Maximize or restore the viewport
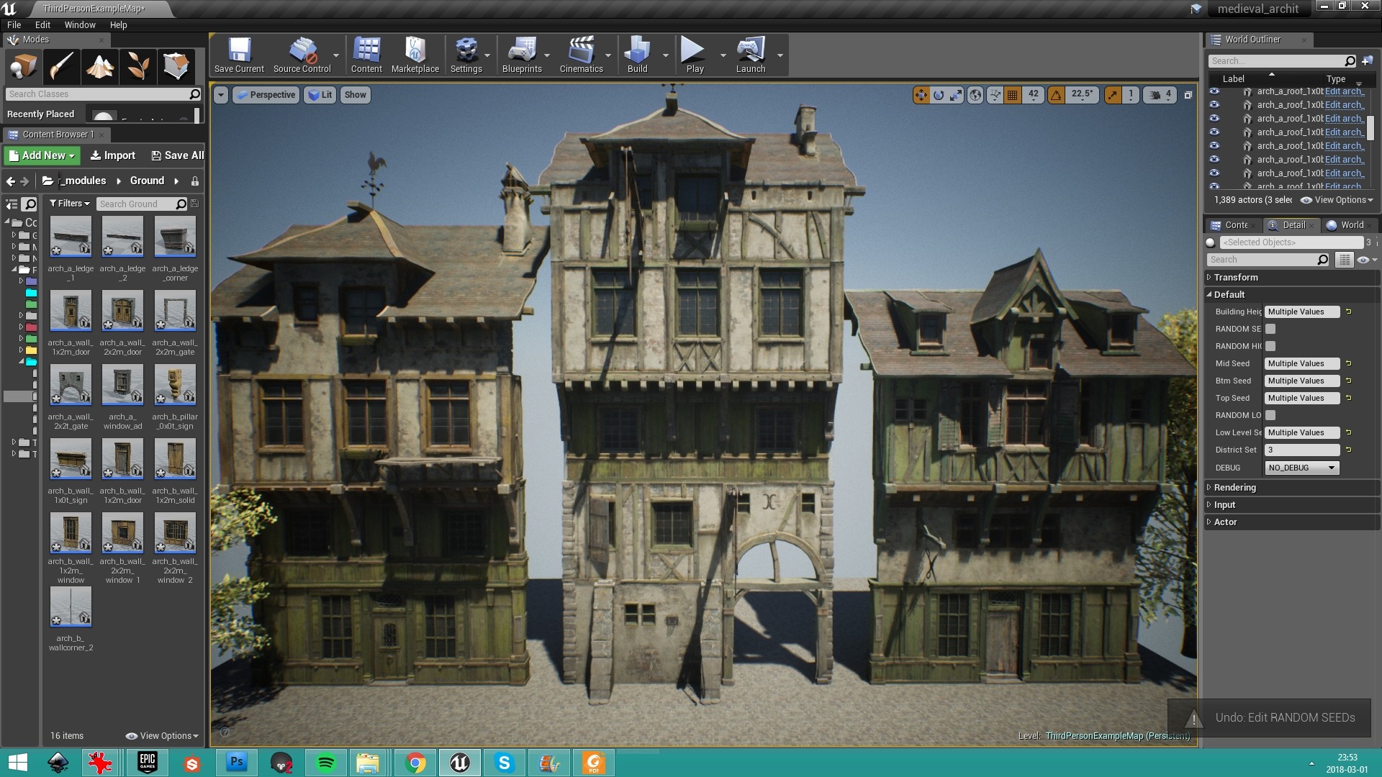 (1188, 95)
